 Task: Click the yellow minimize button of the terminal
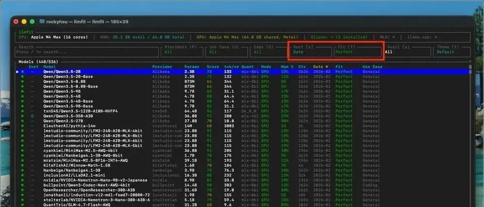[24, 22]
